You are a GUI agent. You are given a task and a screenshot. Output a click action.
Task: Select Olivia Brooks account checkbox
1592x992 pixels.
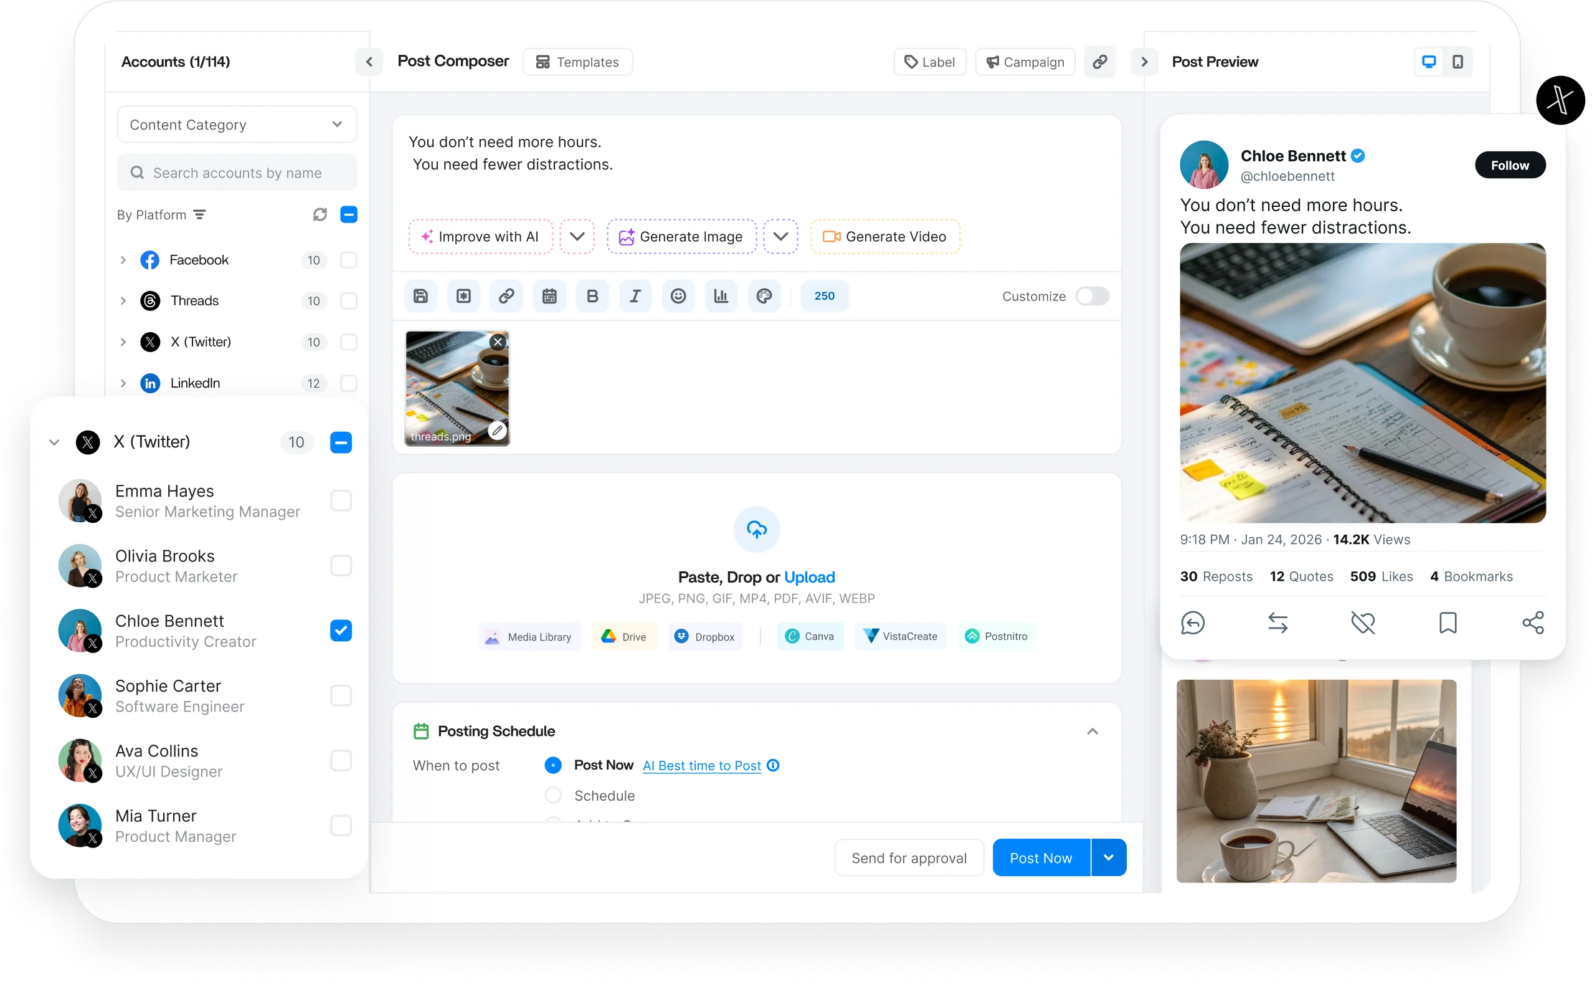[341, 566]
